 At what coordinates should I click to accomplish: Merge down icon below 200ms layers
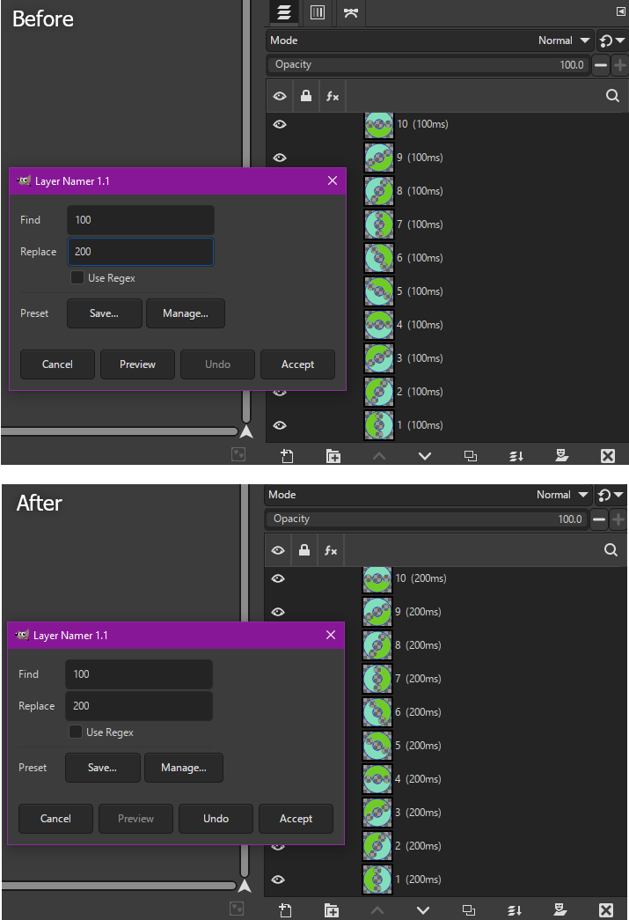point(514,910)
